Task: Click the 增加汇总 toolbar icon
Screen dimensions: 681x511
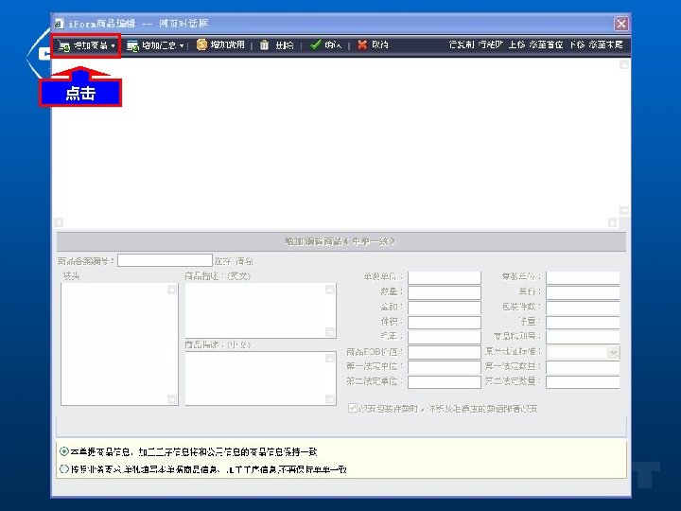Action: tap(132, 45)
